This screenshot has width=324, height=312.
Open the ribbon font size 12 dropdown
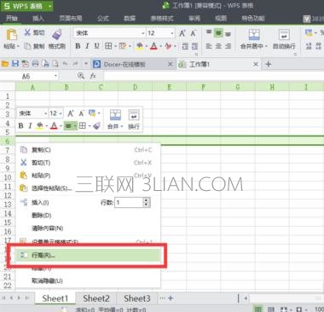[x=172, y=33]
